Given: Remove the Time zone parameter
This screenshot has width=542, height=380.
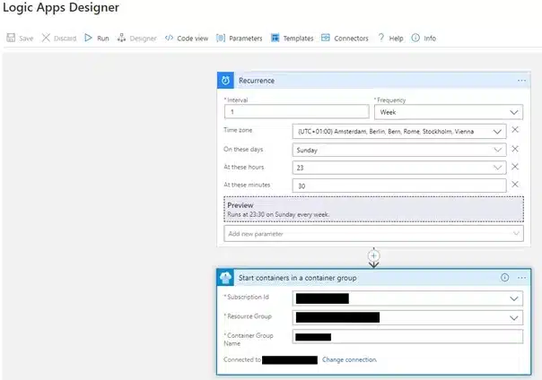Looking at the screenshot, I should 515,129.
